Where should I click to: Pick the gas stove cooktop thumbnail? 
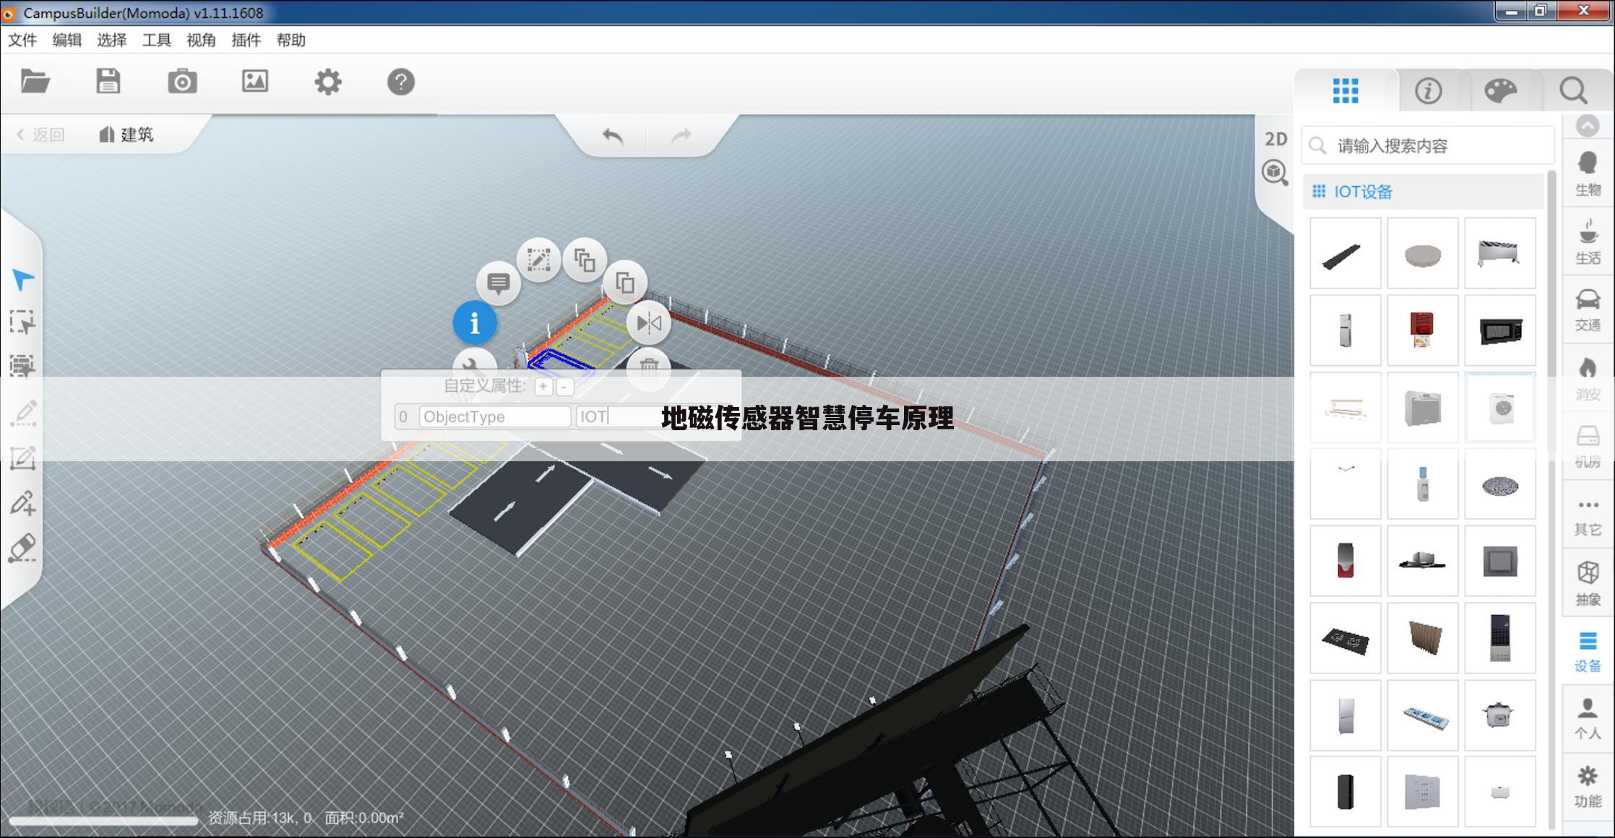pos(1345,638)
